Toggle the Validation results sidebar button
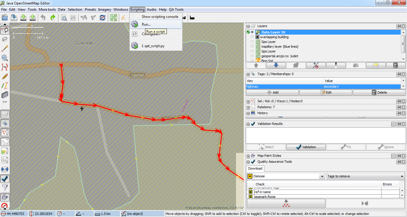407x217 pixels. (5, 179)
